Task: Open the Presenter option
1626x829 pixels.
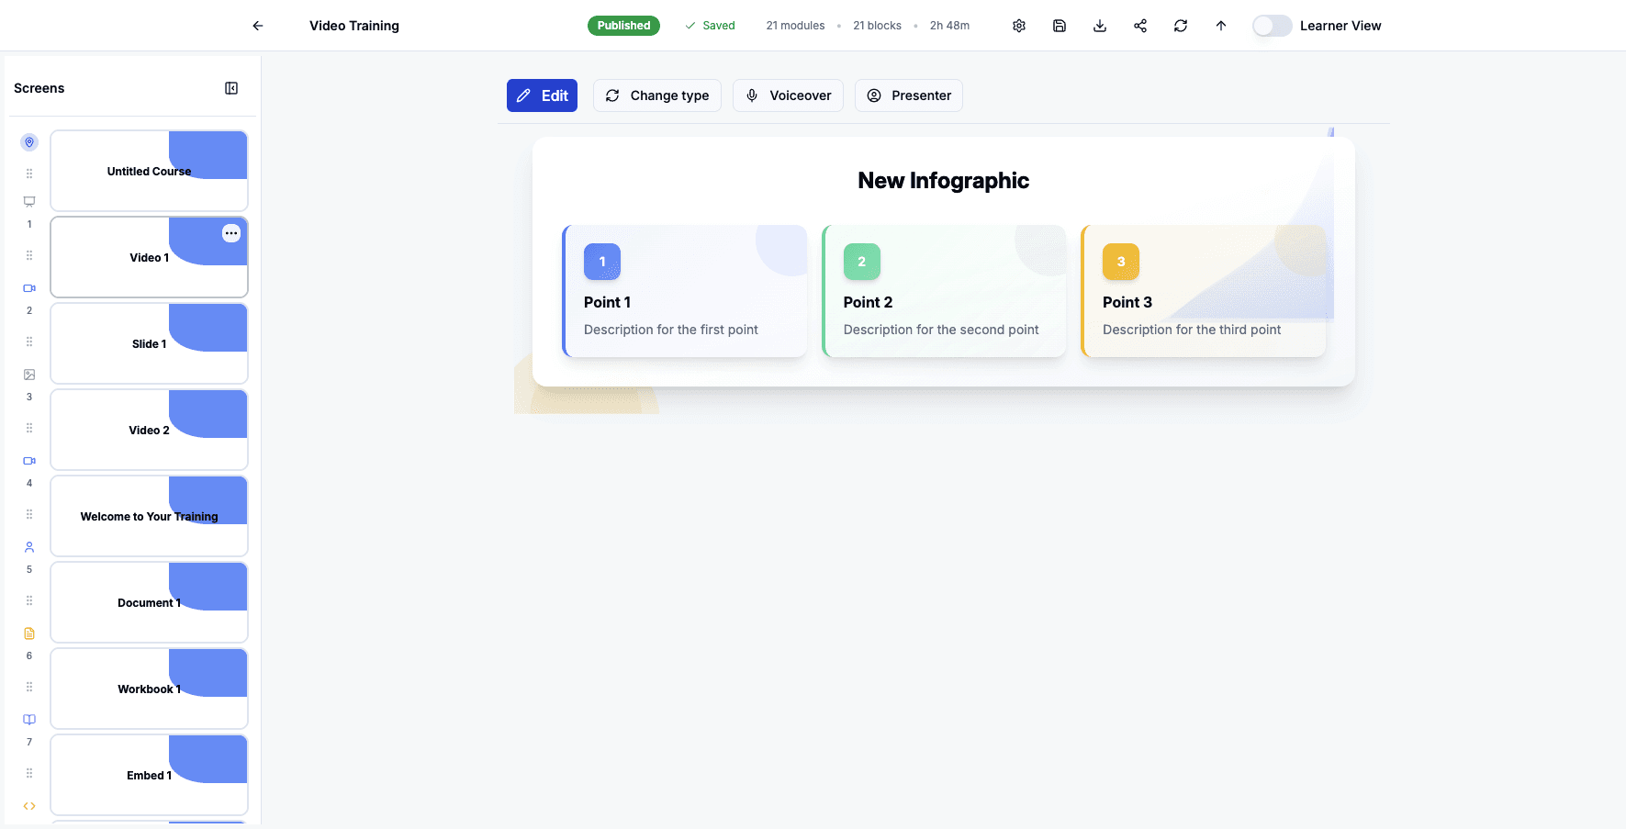Action: point(909,95)
